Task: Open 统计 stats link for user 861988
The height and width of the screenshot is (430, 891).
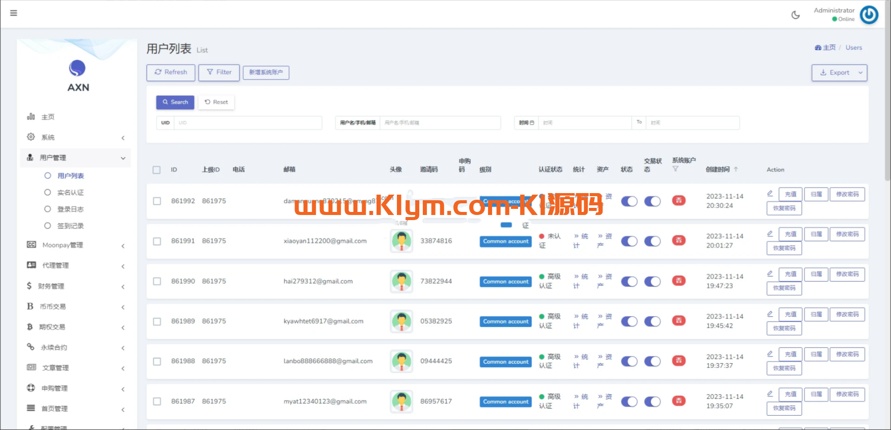Action: [580, 361]
